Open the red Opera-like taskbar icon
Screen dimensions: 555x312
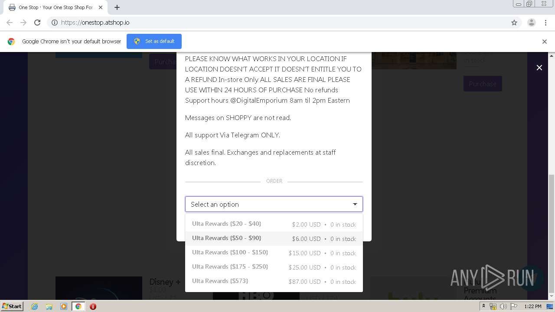click(93, 306)
